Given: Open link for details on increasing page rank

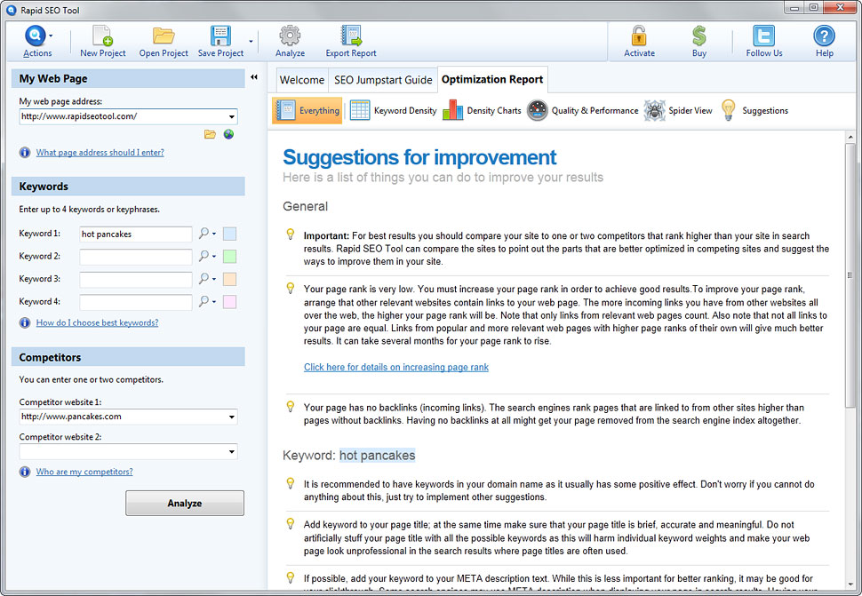Looking at the screenshot, I should 396,367.
